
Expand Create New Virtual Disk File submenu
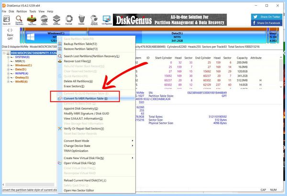(132, 158)
